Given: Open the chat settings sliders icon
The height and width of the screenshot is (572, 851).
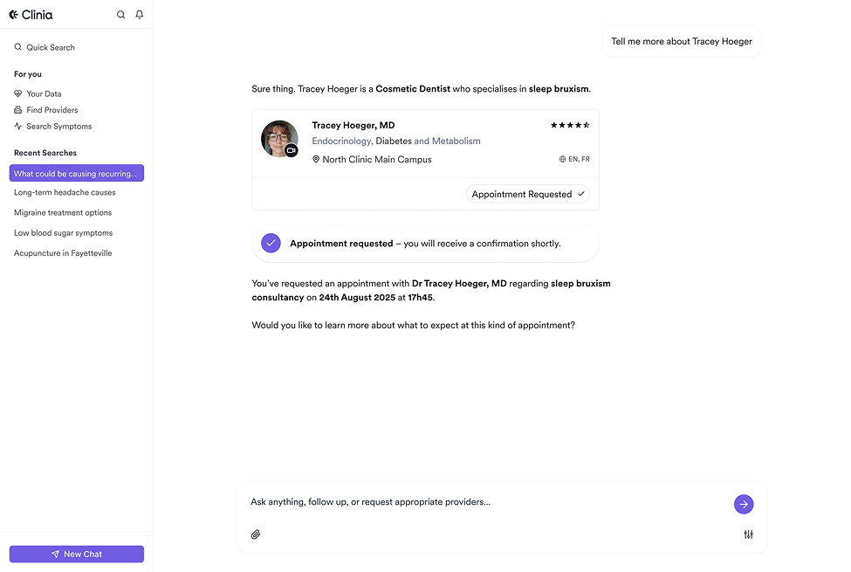Looking at the screenshot, I should 748,534.
